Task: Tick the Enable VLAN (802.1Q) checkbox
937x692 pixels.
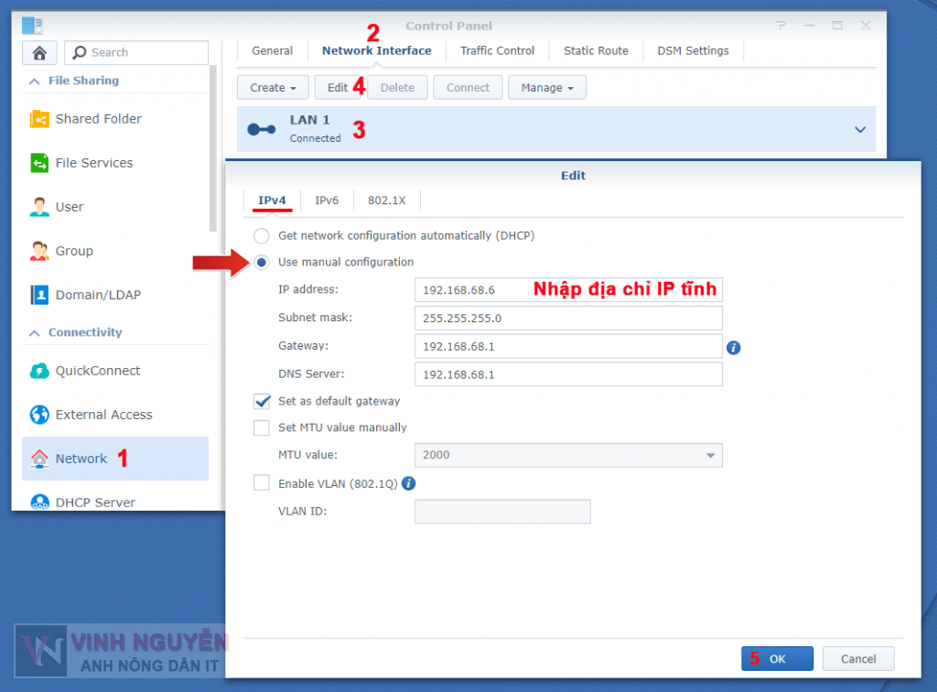Action: [262, 483]
